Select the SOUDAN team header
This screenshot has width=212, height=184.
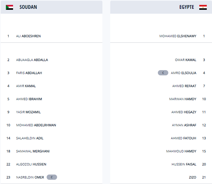(28, 7)
